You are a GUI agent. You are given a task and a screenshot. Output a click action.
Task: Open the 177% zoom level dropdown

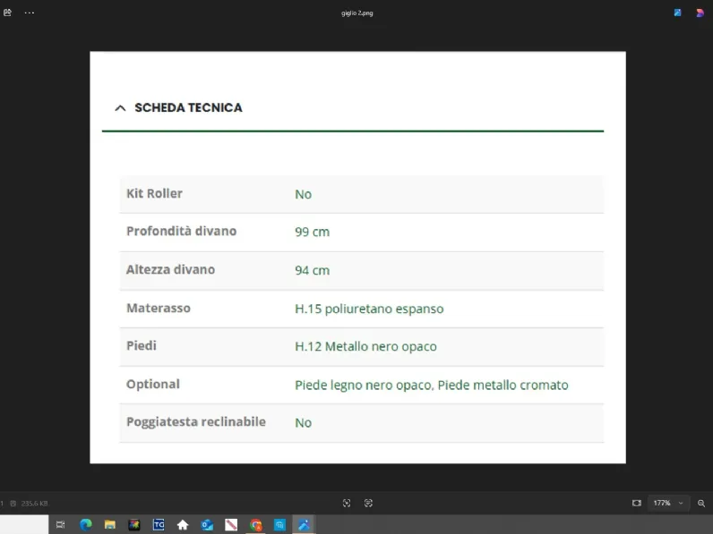(668, 503)
